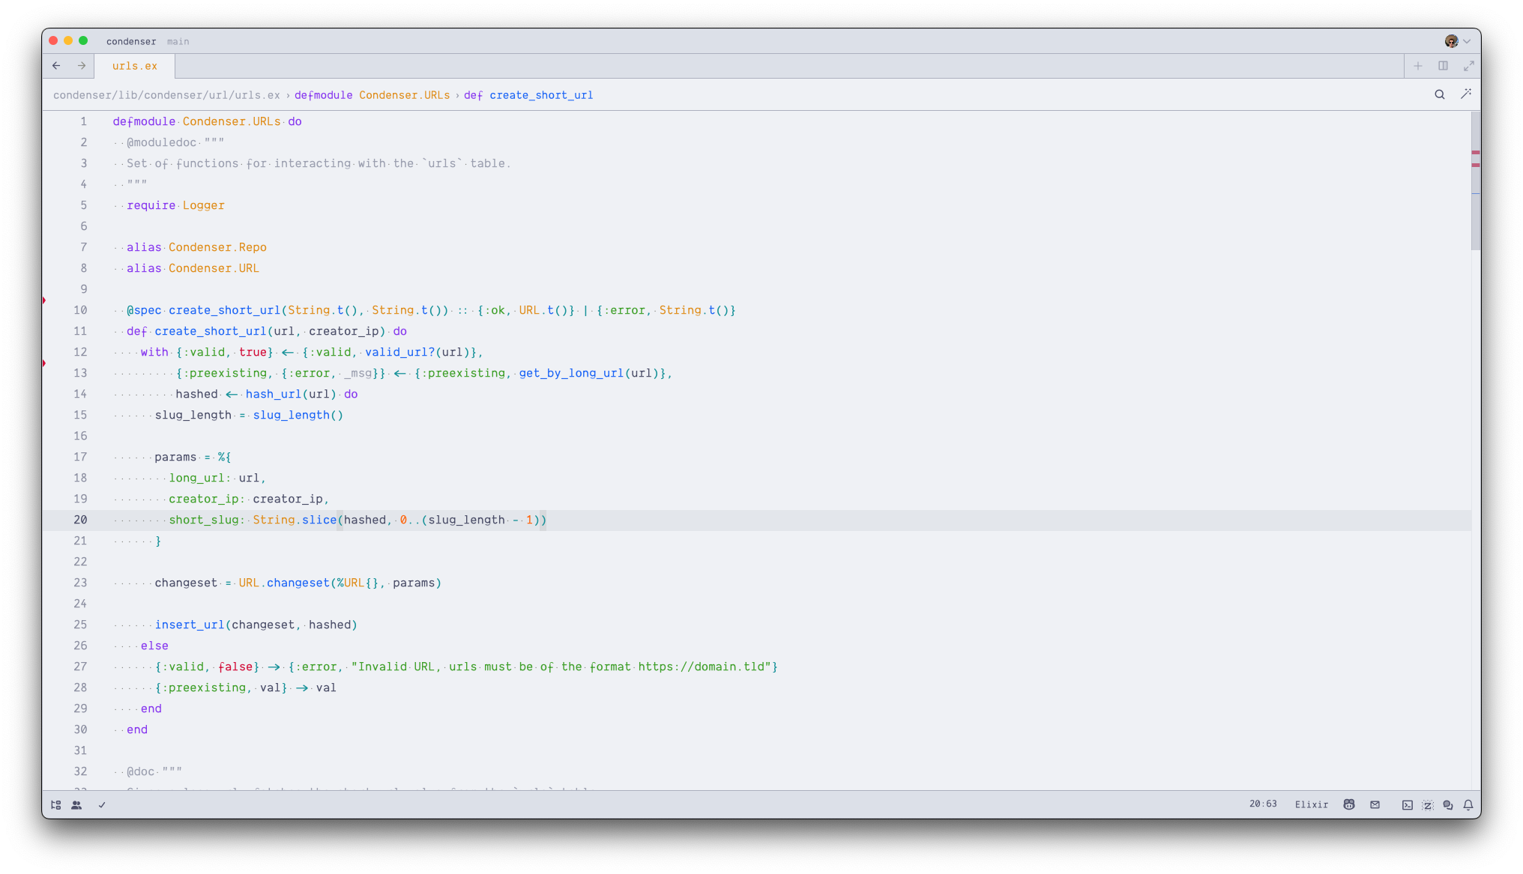Open buffer search magnifier icon
This screenshot has width=1523, height=874.
pos(1440,94)
